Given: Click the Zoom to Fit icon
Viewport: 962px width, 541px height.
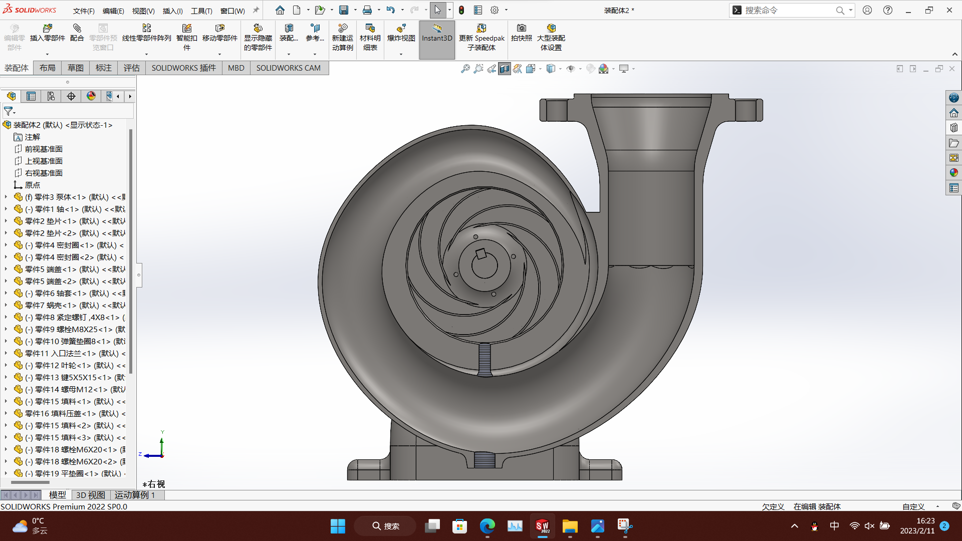Looking at the screenshot, I should click(465, 69).
